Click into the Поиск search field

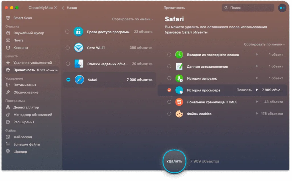pos(248,8)
